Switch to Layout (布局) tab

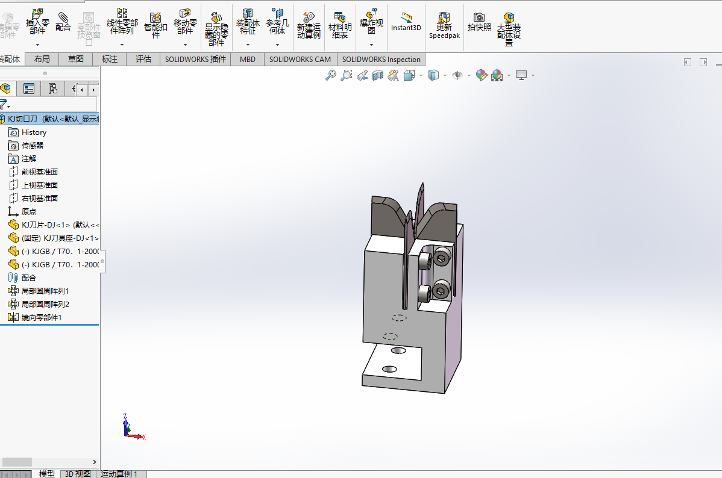pos(42,59)
